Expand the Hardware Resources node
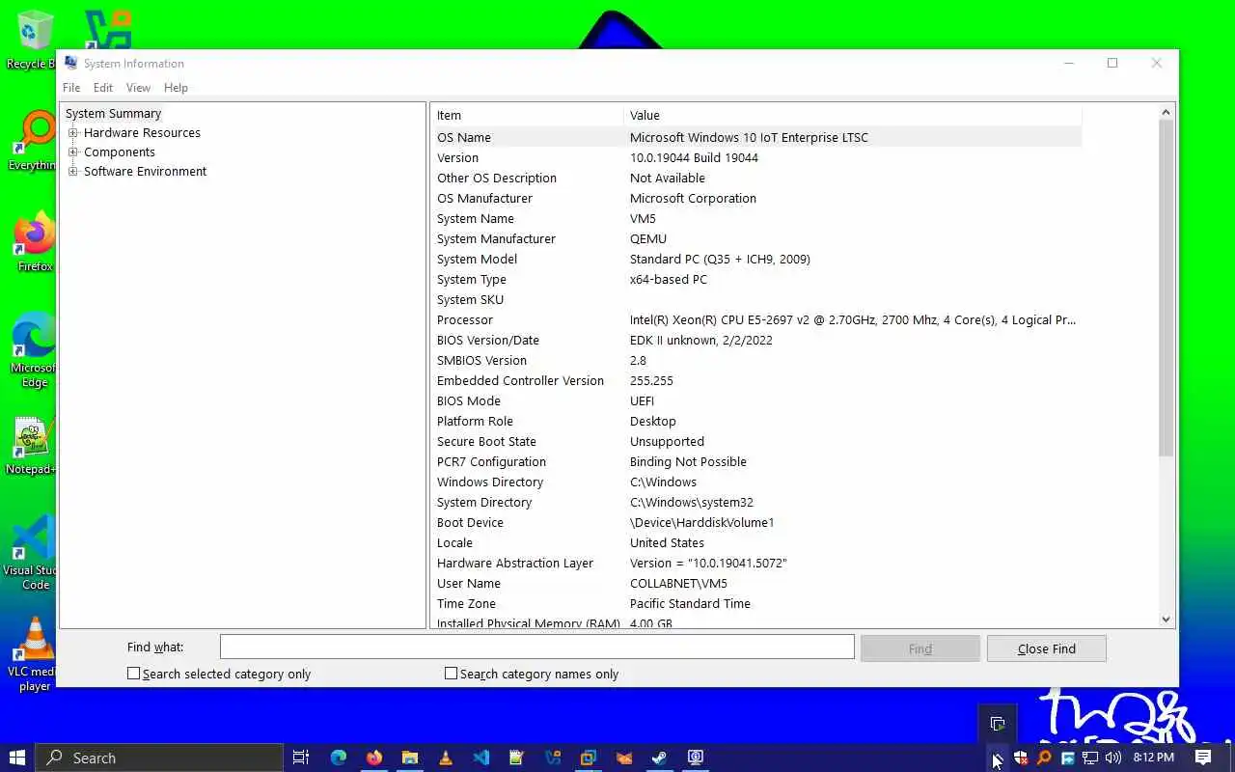 tap(72, 133)
